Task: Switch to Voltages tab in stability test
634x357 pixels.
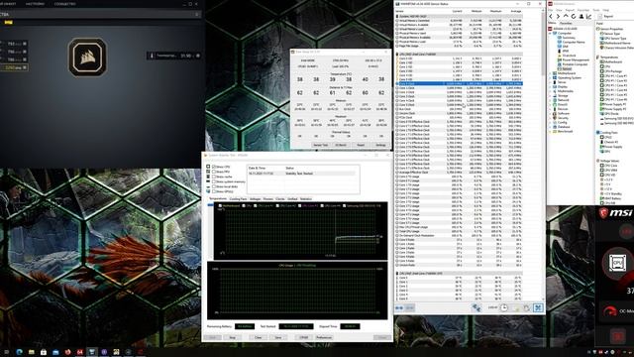Action: pos(256,199)
